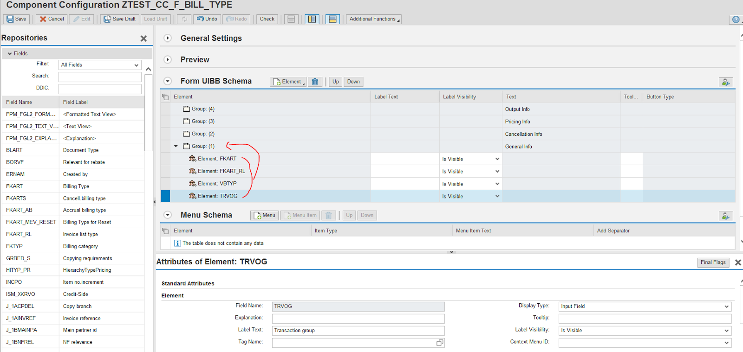
Task: Expand the General Settings section
Action: tap(168, 38)
